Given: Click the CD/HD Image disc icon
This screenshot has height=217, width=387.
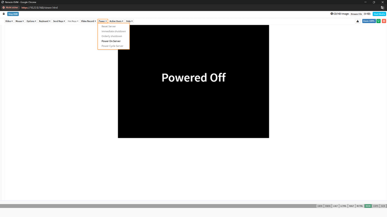Looking at the screenshot, I should 332,14.
